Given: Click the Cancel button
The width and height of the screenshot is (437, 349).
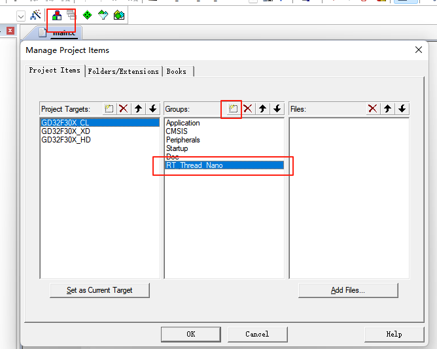Looking at the screenshot, I should coord(257,334).
